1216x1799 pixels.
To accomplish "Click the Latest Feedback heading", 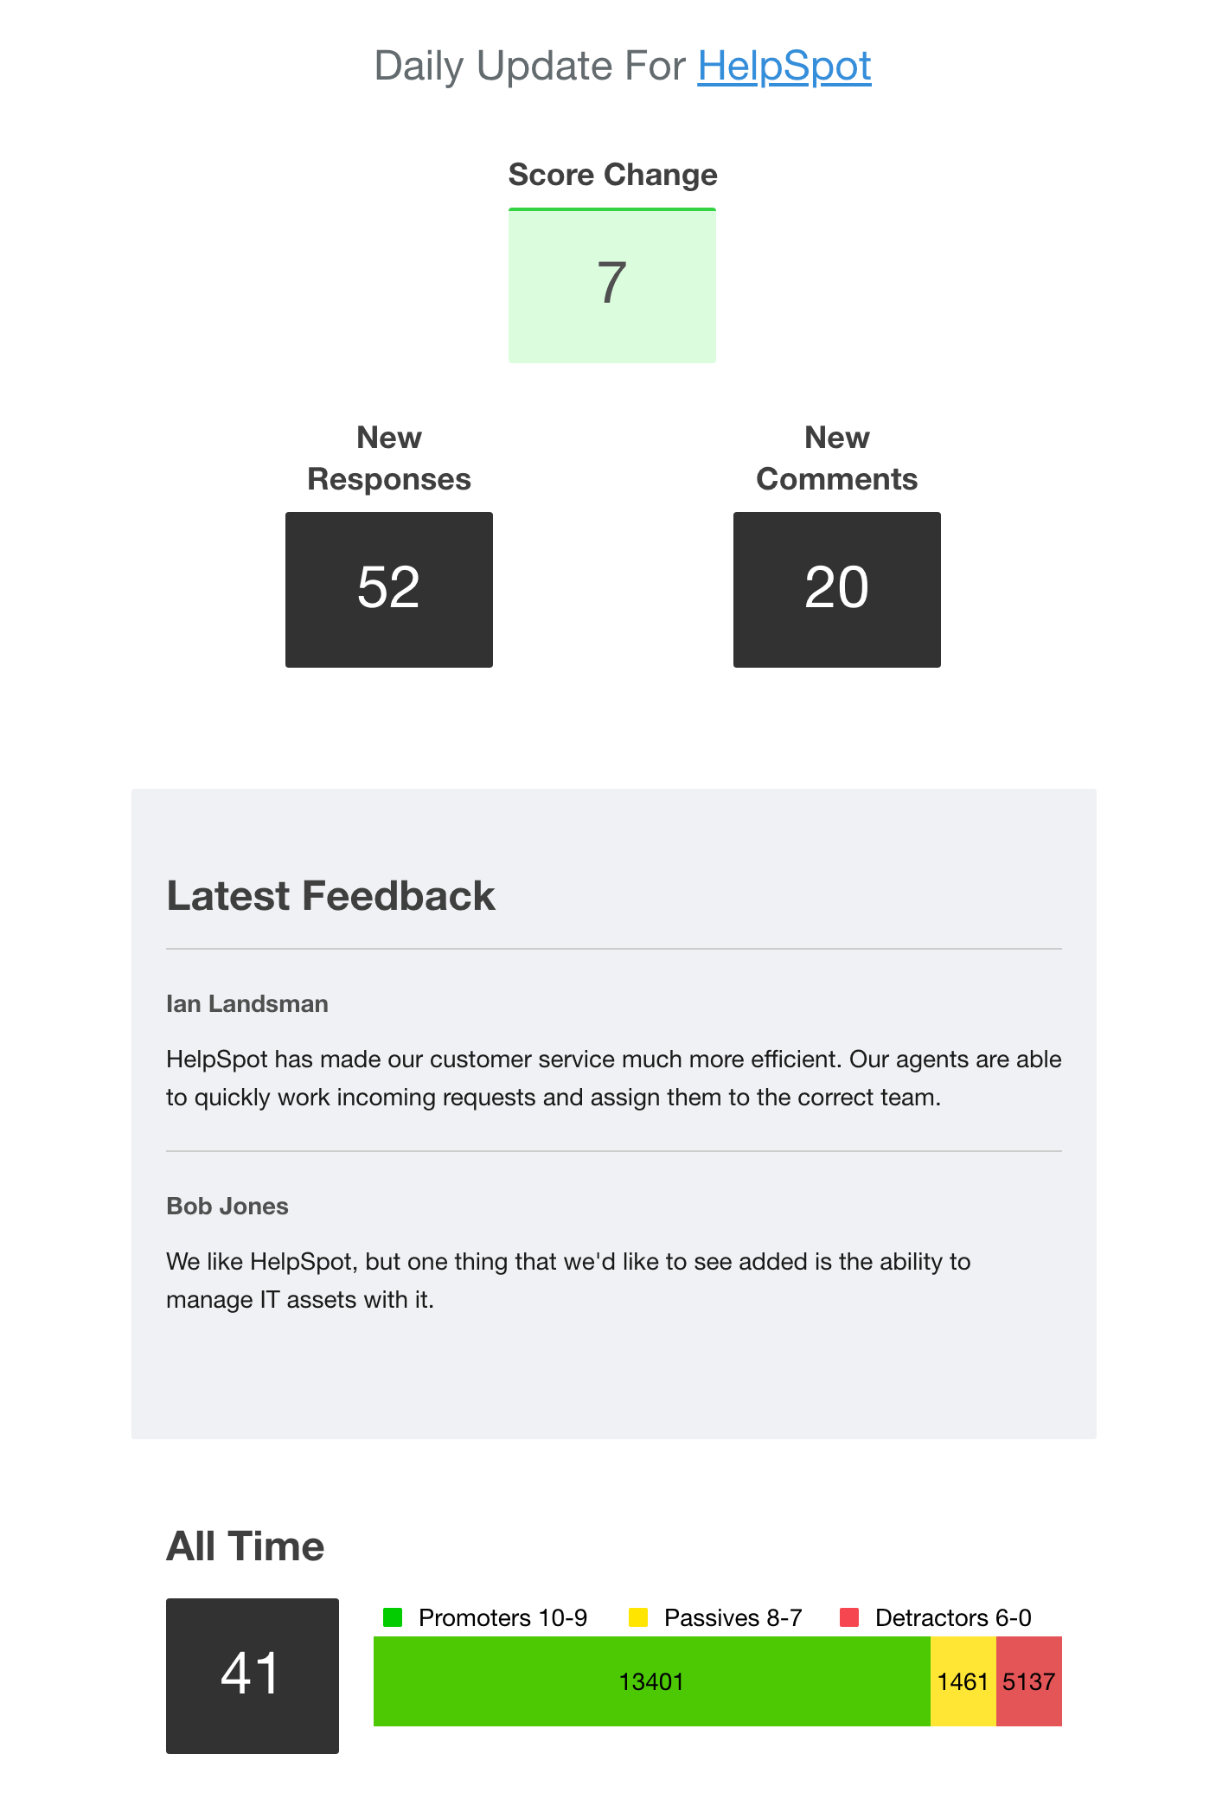I will (x=330, y=895).
